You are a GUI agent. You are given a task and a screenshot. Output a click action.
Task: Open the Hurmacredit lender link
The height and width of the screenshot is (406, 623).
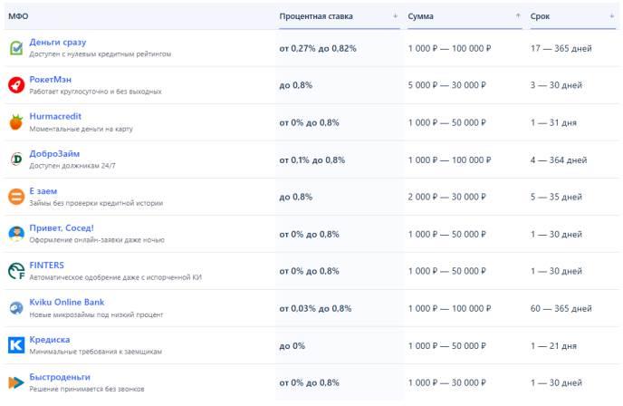click(x=57, y=117)
